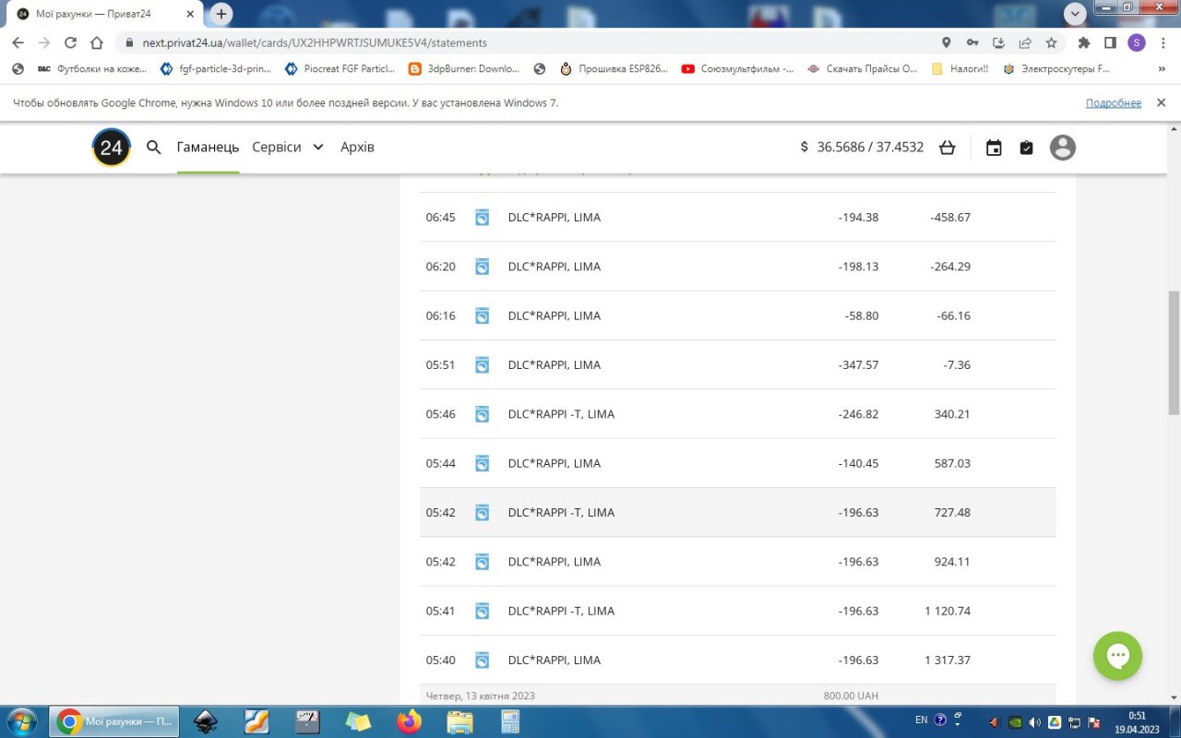Open a new Chrome tab
Viewport: 1181px width, 738px height.
tap(221, 14)
